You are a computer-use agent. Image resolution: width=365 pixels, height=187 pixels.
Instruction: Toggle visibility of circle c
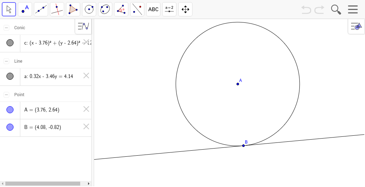coord(10,43)
